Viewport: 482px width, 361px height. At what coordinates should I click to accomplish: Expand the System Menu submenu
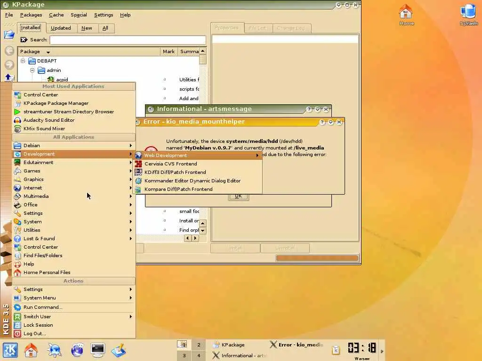[x=74, y=298]
